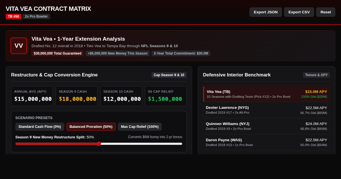Click the Cap Season 9 & 10 badge

(x=169, y=75)
